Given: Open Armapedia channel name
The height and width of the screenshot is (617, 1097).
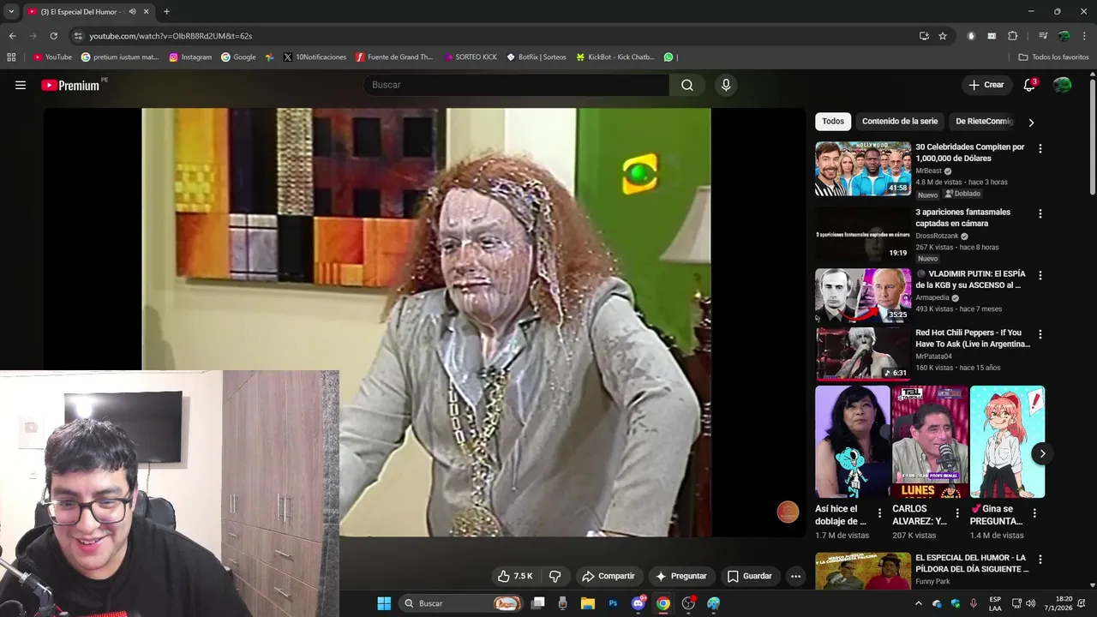Looking at the screenshot, I should click(x=932, y=297).
